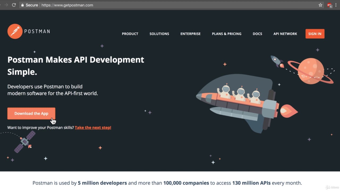Click '130 million APIs' text

pos(251,183)
